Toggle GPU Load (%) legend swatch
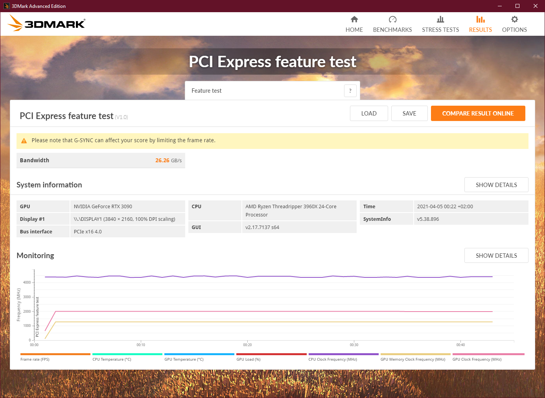545x398 pixels. pos(271,354)
